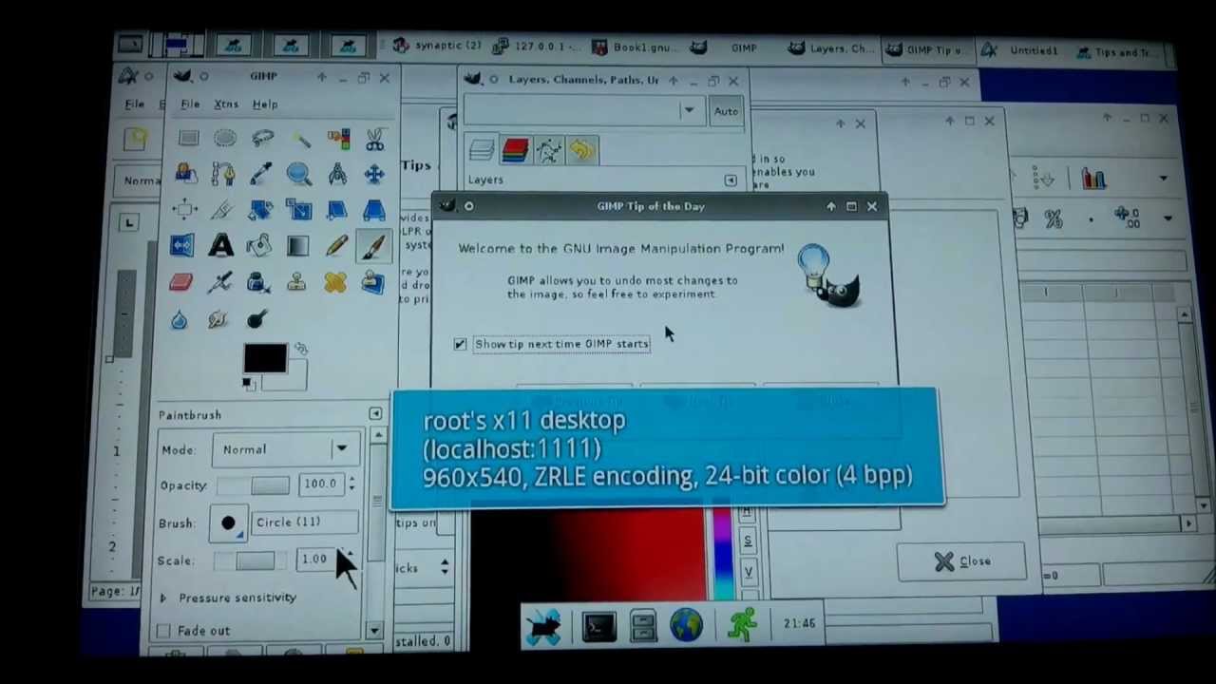Open Layers panel tab configuration arrow
The width and height of the screenshot is (1216, 684).
coord(731,180)
